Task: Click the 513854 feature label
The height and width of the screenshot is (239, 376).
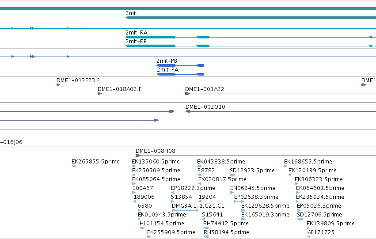Action: pyautogui.click(x=182, y=197)
